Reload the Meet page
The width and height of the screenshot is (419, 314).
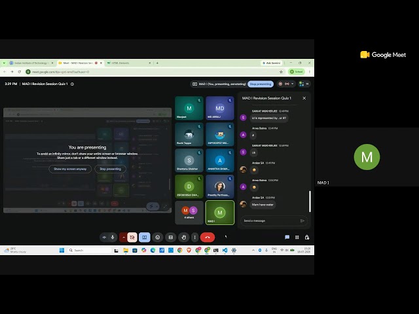pos(20,71)
